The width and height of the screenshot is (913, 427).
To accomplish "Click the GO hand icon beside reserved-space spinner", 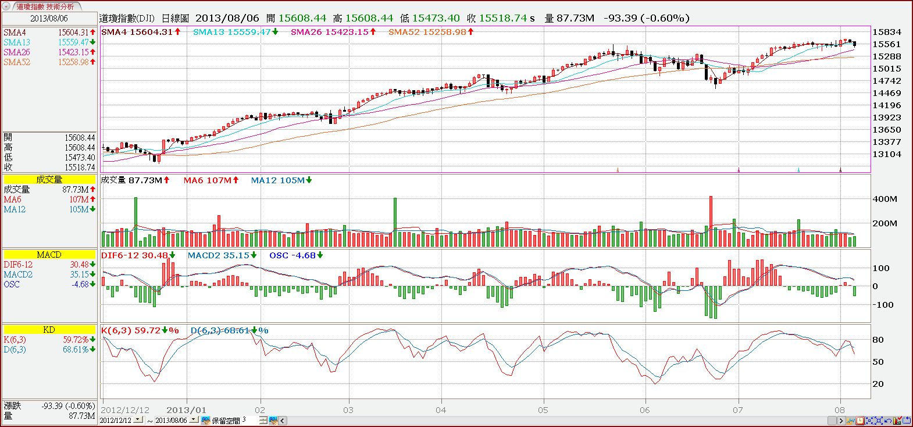I will pos(273,420).
